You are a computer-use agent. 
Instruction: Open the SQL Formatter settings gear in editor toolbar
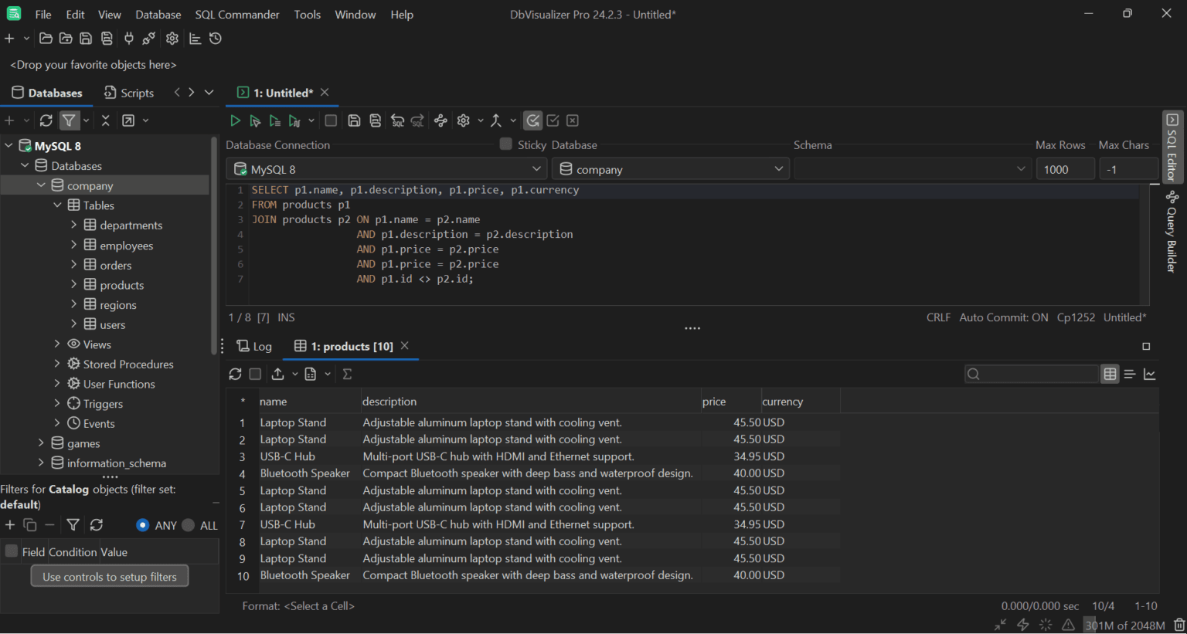(461, 120)
